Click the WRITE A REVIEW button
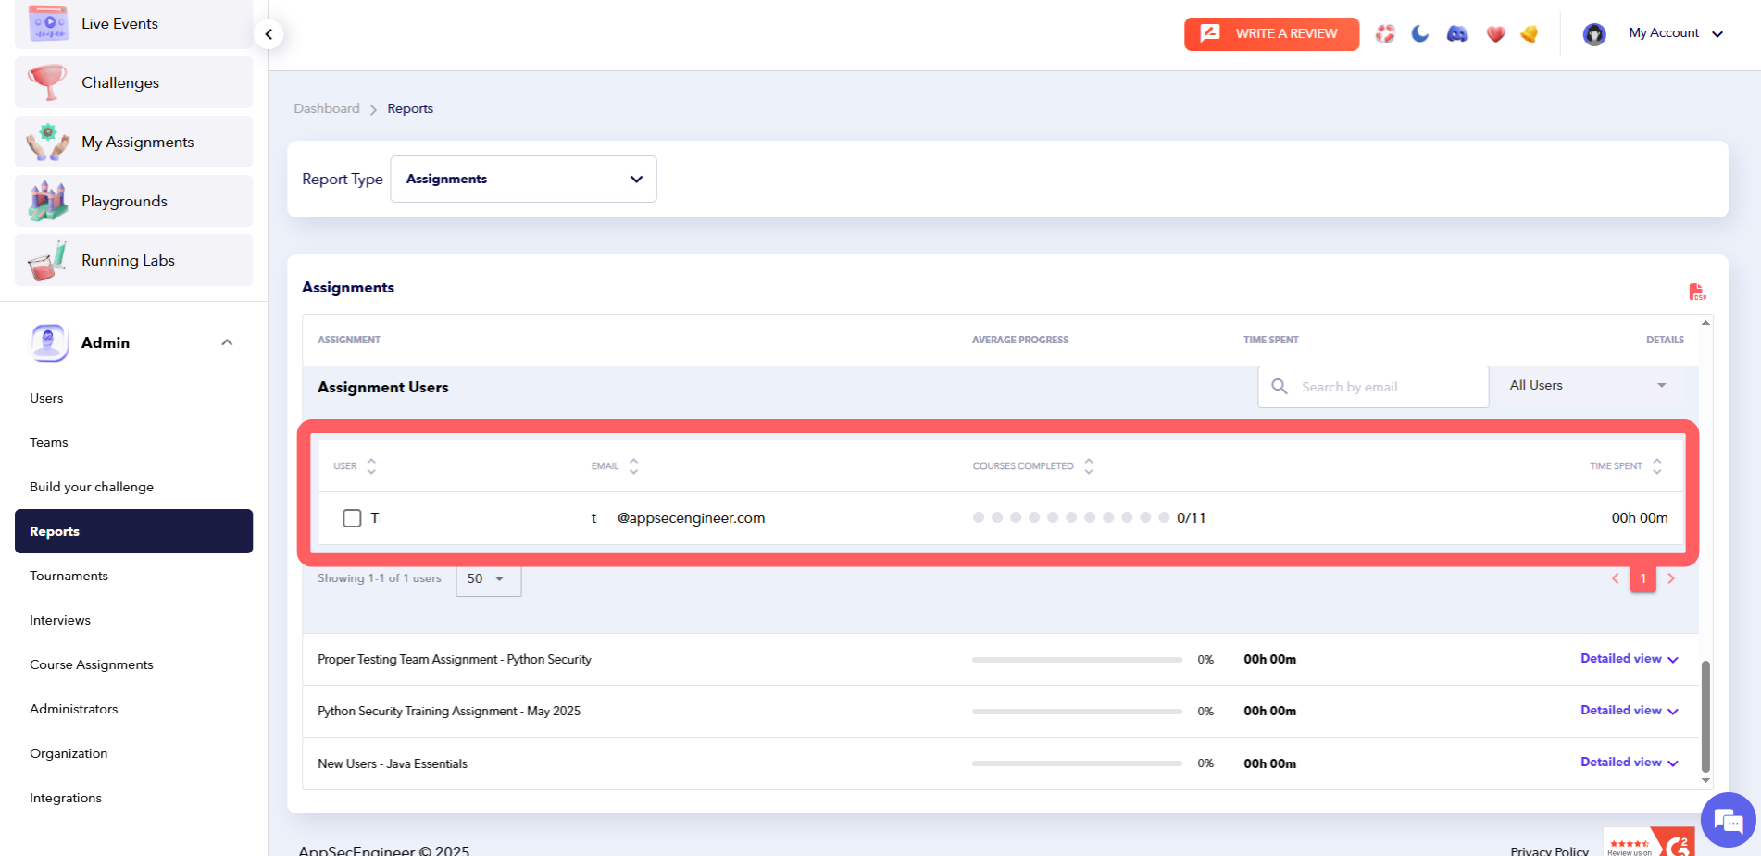The width and height of the screenshot is (1761, 856). 1271,33
